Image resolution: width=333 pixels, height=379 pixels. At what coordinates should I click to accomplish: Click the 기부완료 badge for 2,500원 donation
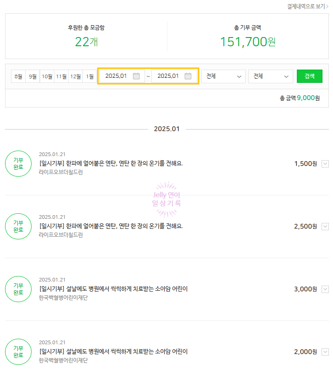click(x=18, y=226)
